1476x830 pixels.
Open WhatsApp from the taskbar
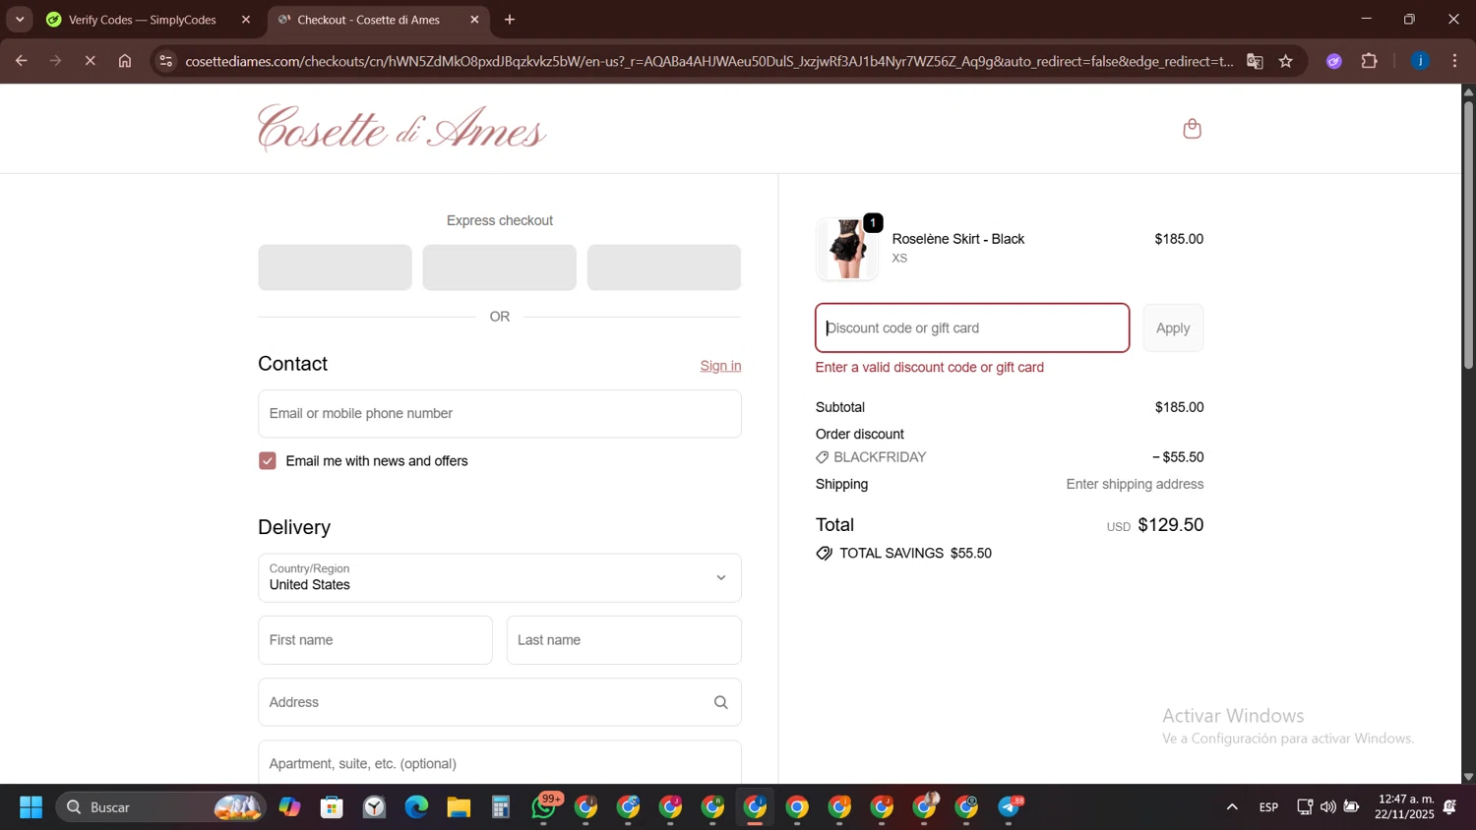coord(544,807)
